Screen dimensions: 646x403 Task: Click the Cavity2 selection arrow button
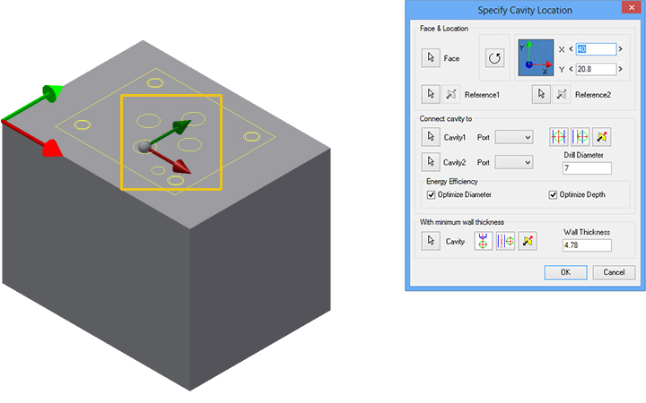coord(431,162)
